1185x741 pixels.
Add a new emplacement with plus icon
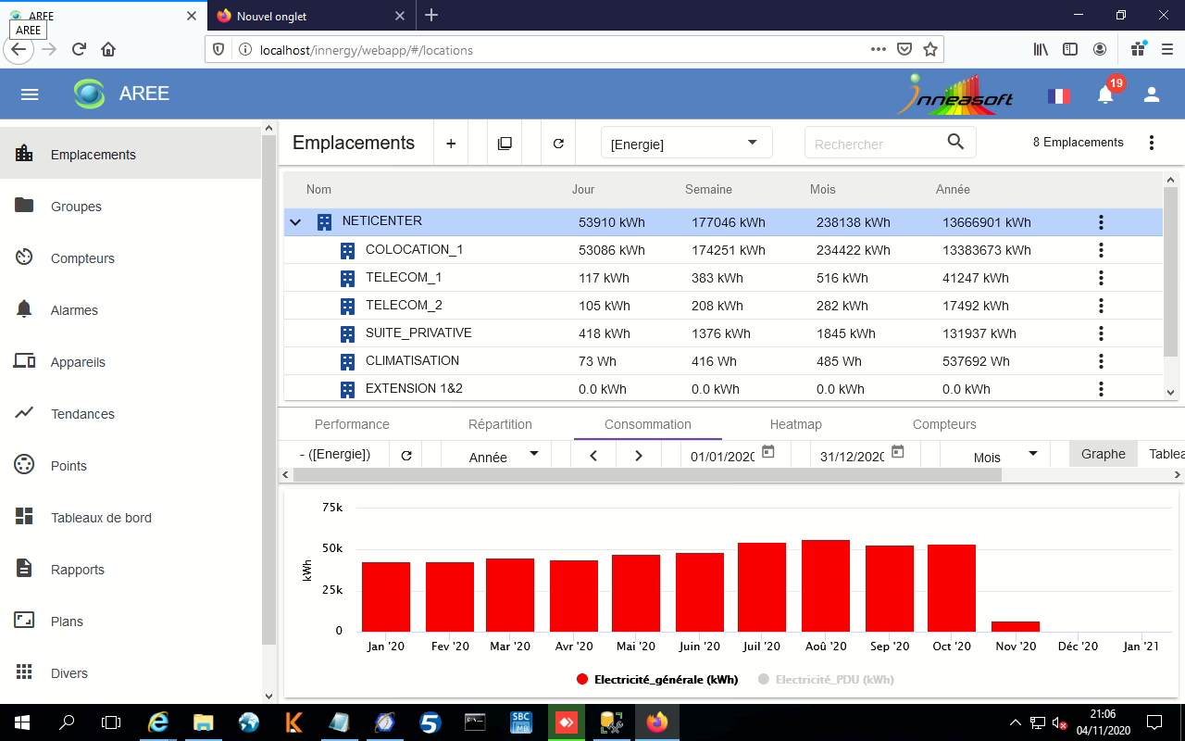pos(451,144)
